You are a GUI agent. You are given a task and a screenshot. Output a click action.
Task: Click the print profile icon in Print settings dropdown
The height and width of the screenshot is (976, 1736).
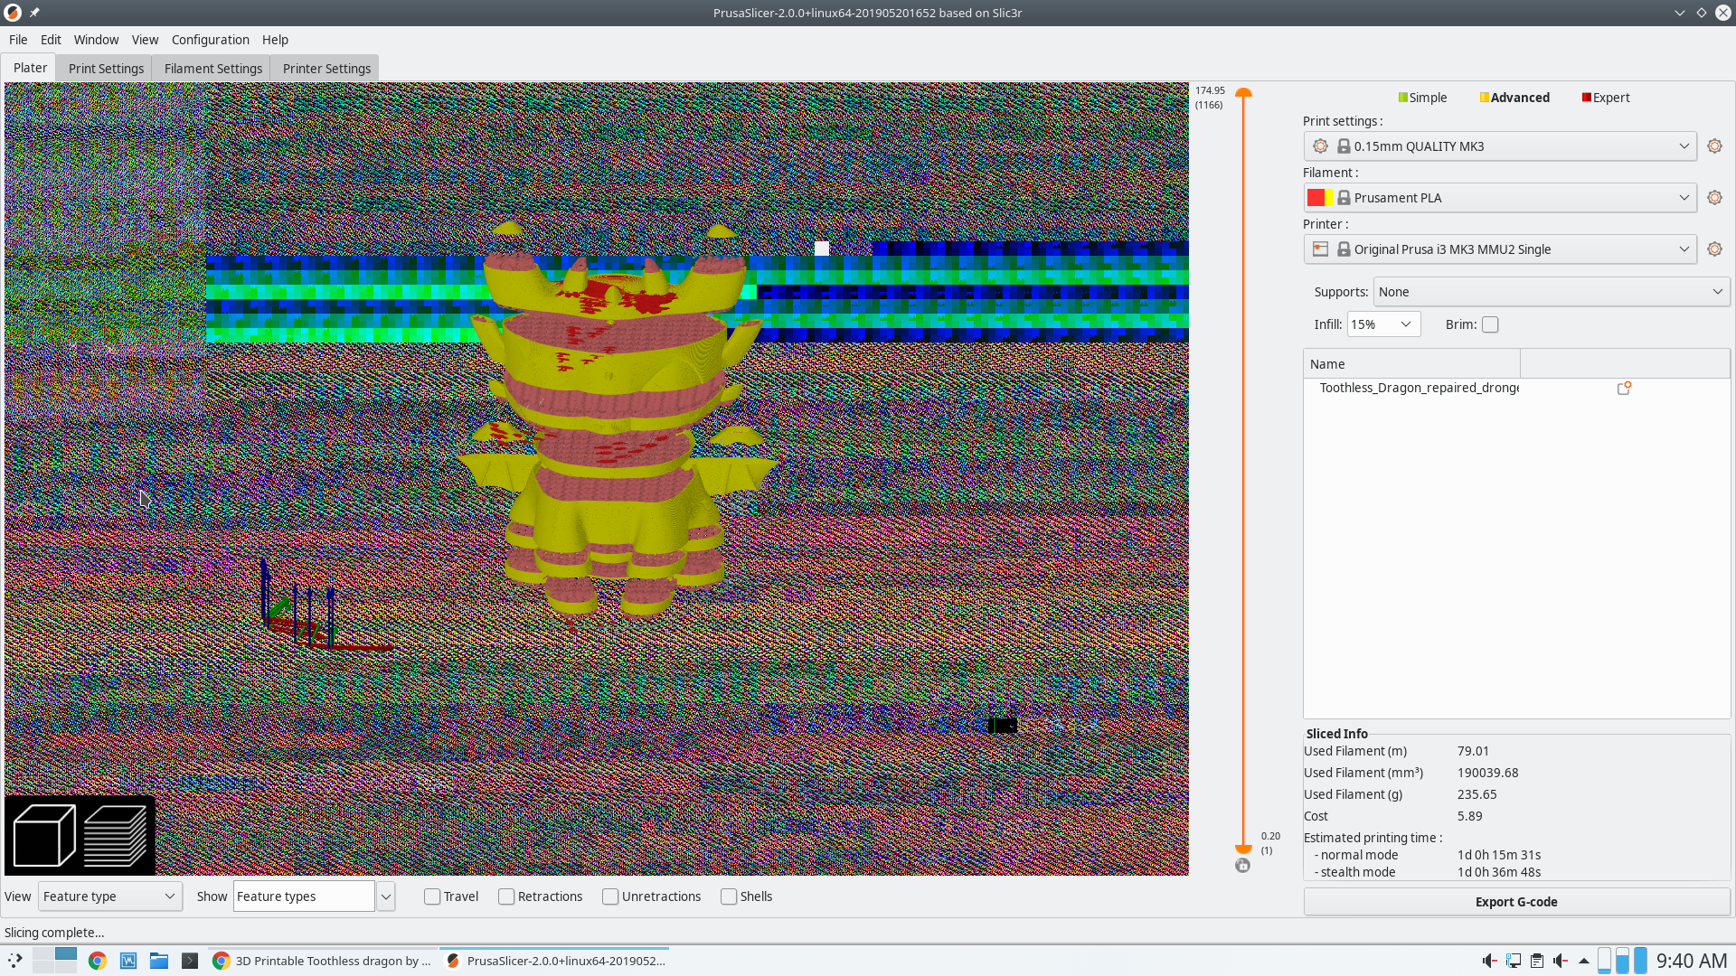[x=1321, y=146]
